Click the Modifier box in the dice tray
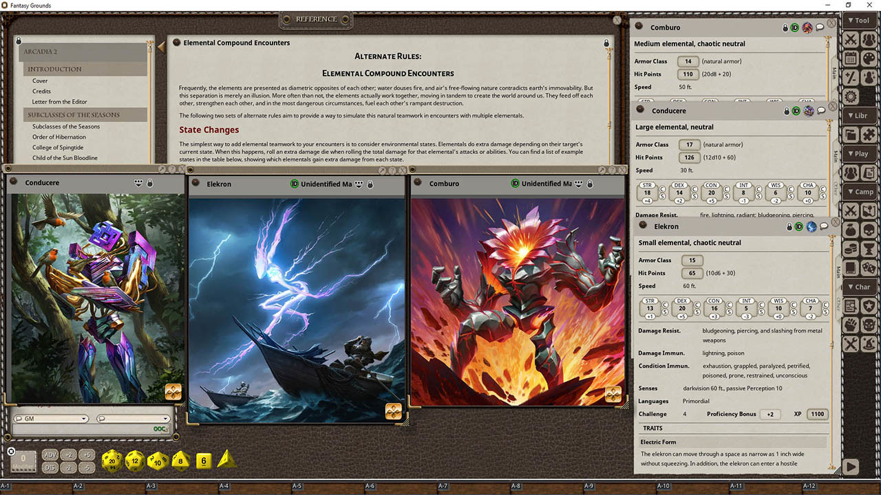 pos(23,461)
